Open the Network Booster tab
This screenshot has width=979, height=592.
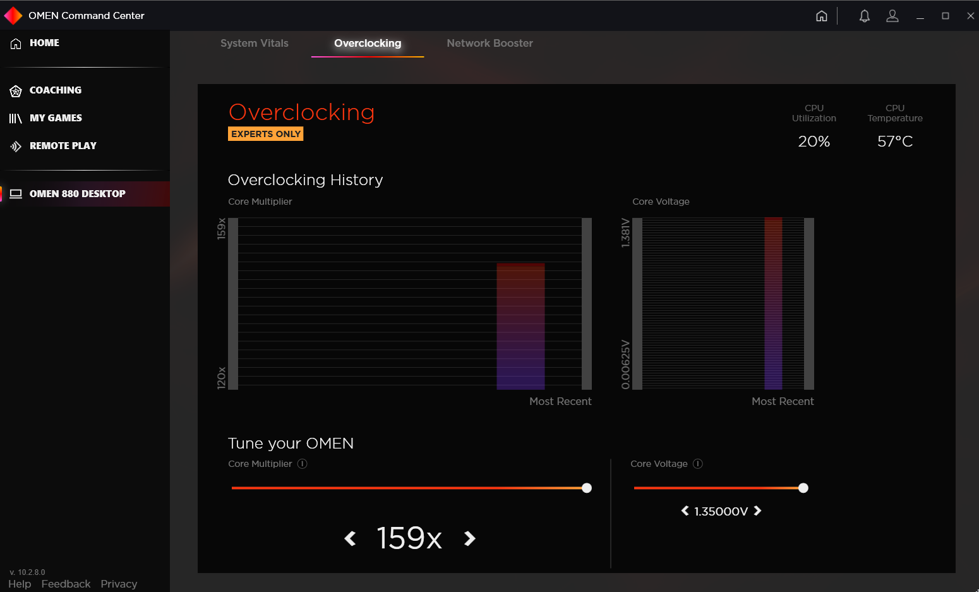tap(489, 43)
